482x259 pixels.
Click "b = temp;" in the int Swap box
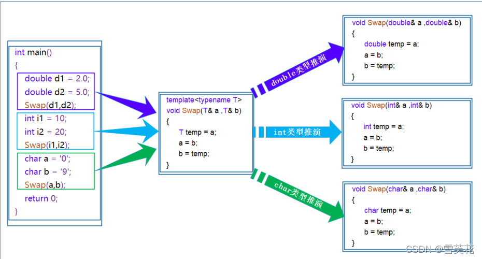(x=378, y=148)
